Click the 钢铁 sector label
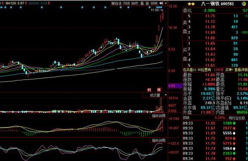The image size is (248, 161). pos(186,118)
